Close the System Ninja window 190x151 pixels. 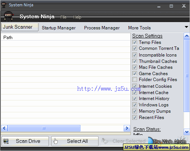point(184,6)
